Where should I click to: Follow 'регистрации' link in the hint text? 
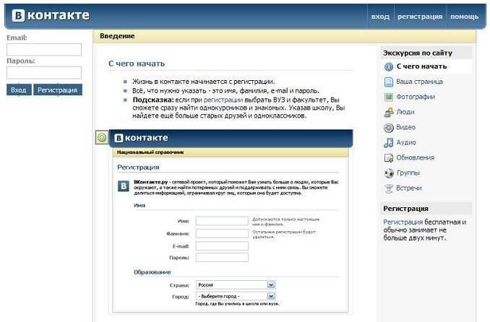pyautogui.click(x=223, y=100)
